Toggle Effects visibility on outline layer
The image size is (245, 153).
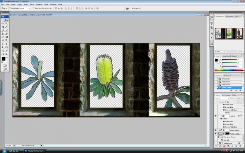[x=221, y=119]
